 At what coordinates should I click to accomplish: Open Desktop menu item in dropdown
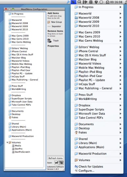tap(97, 128)
